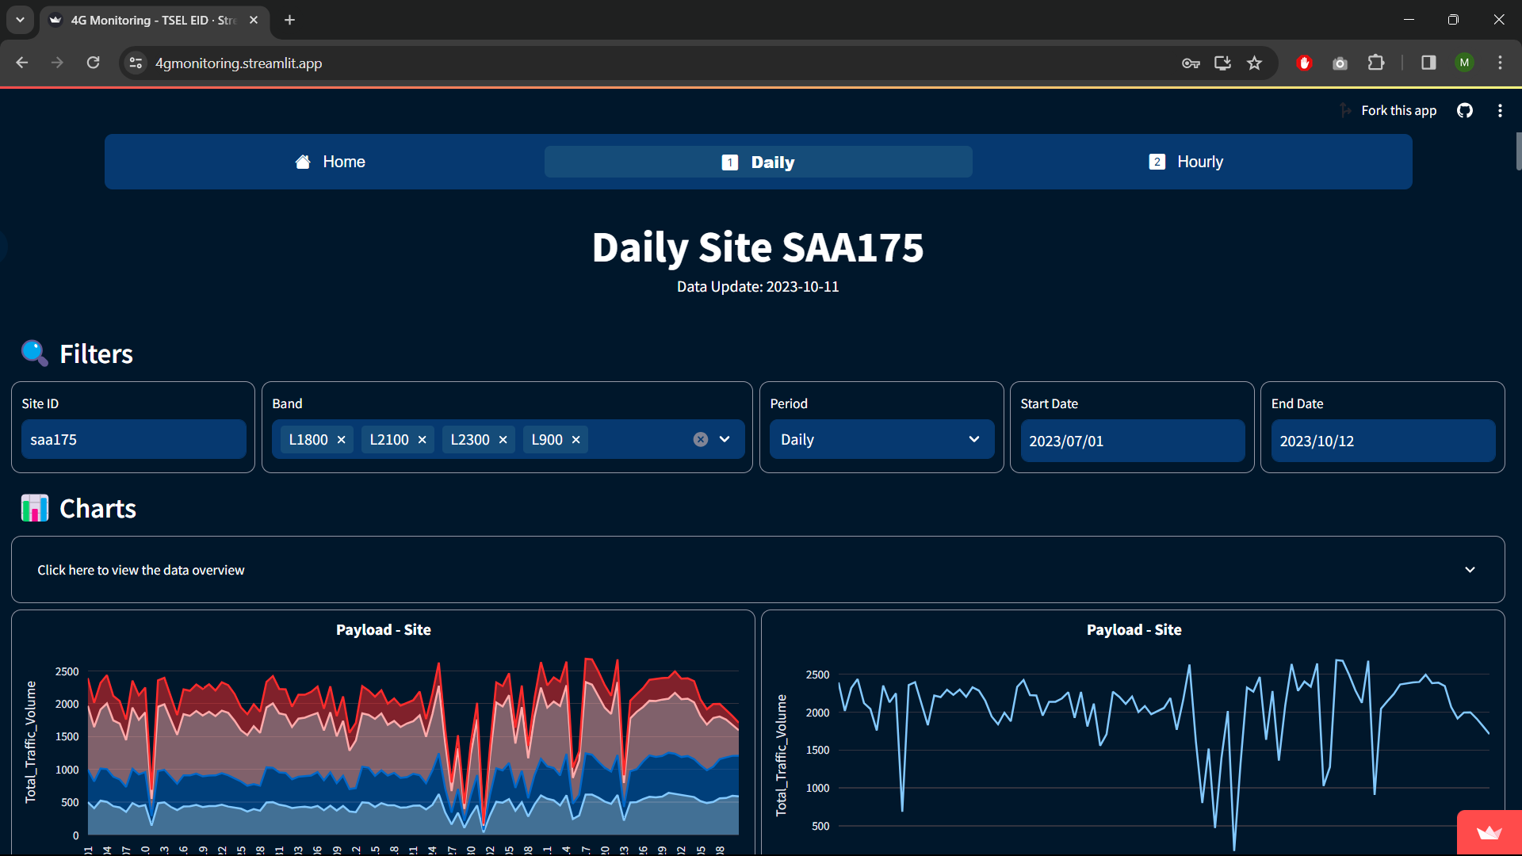
Task: Open the Band multiselect dropdown arrow
Action: click(x=725, y=440)
